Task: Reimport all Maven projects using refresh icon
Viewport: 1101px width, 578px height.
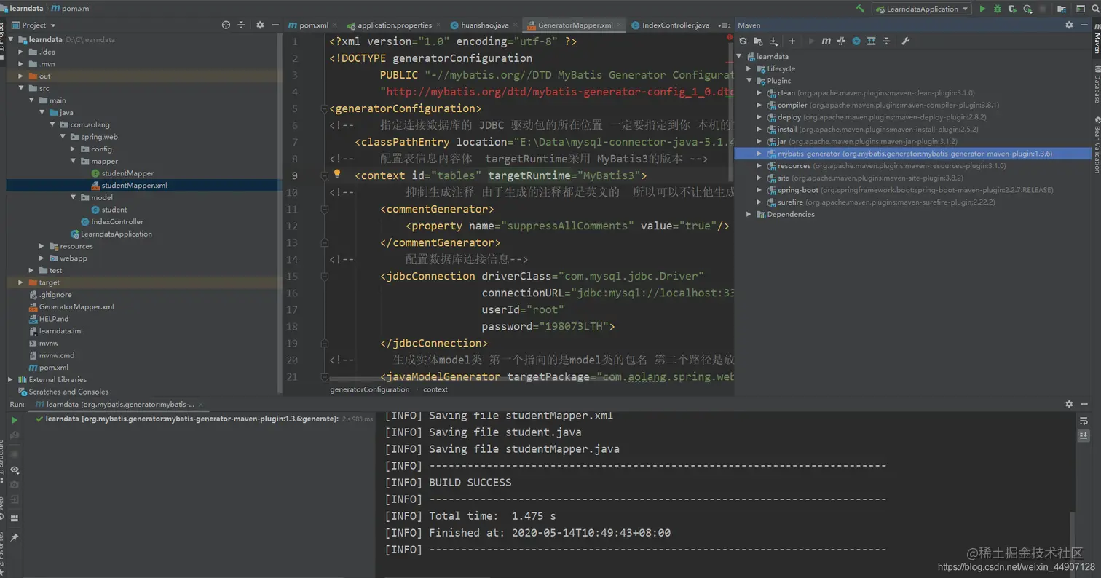Action: point(743,41)
